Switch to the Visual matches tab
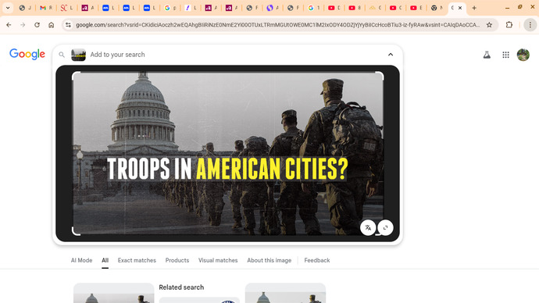539x303 pixels. click(x=218, y=260)
